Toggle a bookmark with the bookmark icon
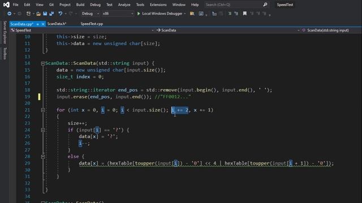The image size is (362, 203). click(x=245, y=14)
